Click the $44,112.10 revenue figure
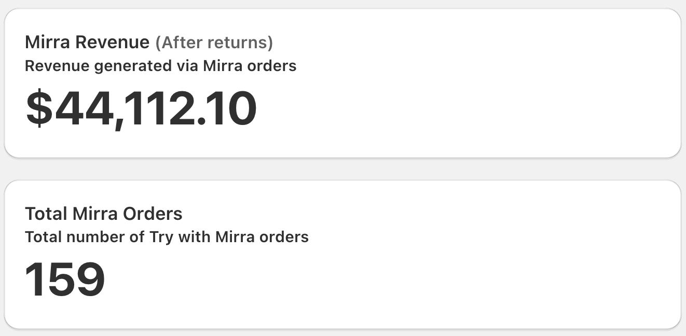 coord(141,109)
